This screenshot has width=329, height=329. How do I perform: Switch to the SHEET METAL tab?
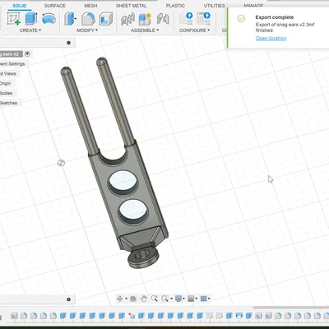pos(131,6)
